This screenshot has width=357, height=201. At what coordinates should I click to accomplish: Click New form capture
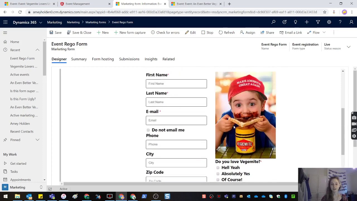130,32
